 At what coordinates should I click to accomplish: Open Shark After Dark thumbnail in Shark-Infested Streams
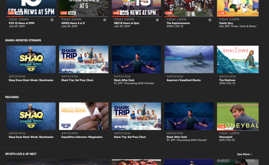tap(137, 59)
